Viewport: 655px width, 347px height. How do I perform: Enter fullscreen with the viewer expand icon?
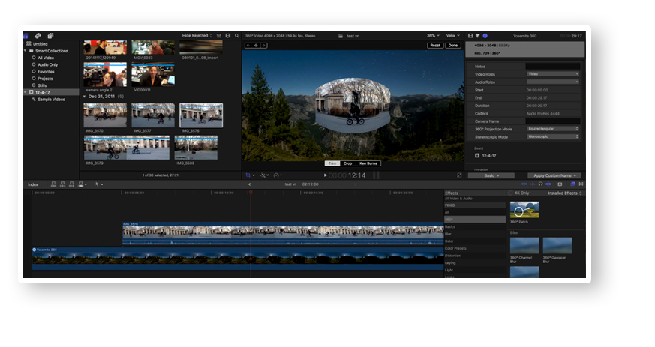point(459,175)
